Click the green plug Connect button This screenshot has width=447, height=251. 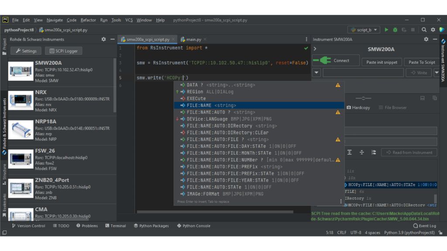(x=336, y=61)
